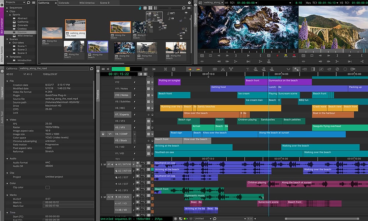Click the speaker volume icon in timeline toolbar
This screenshot has width=368, height=221.
(x=108, y=69)
